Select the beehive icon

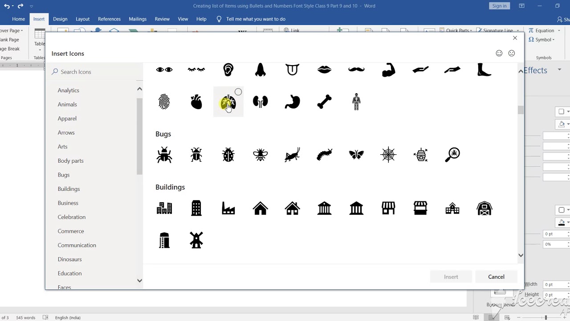click(420, 155)
